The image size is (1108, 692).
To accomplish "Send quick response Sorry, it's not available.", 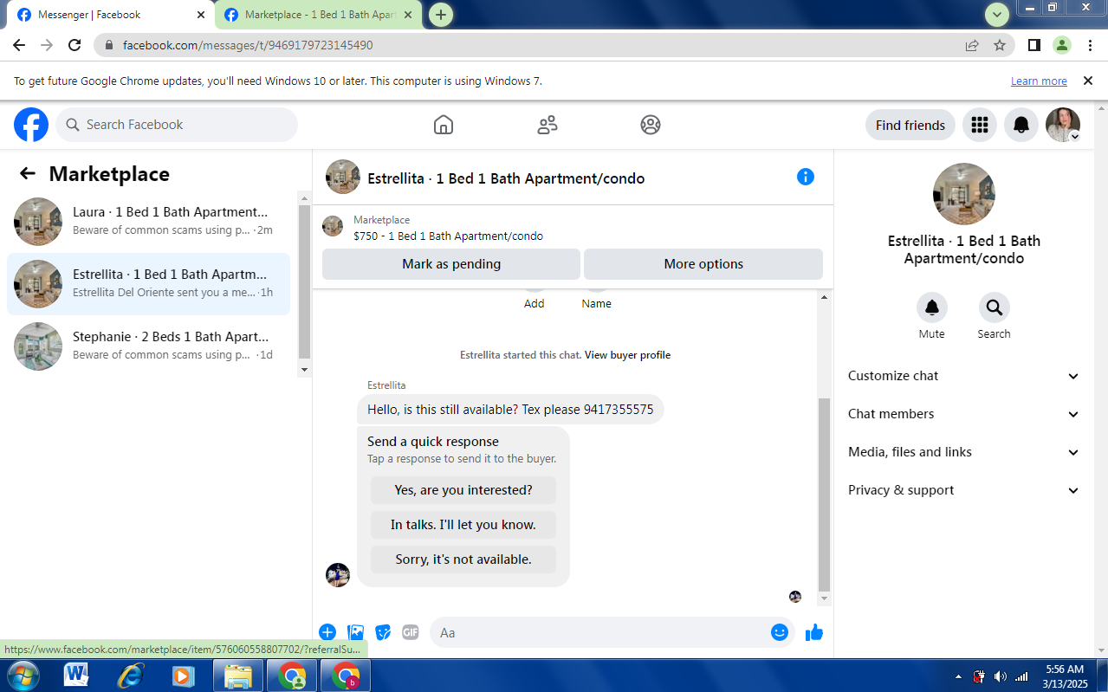I will pyautogui.click(x=463, y=559).
